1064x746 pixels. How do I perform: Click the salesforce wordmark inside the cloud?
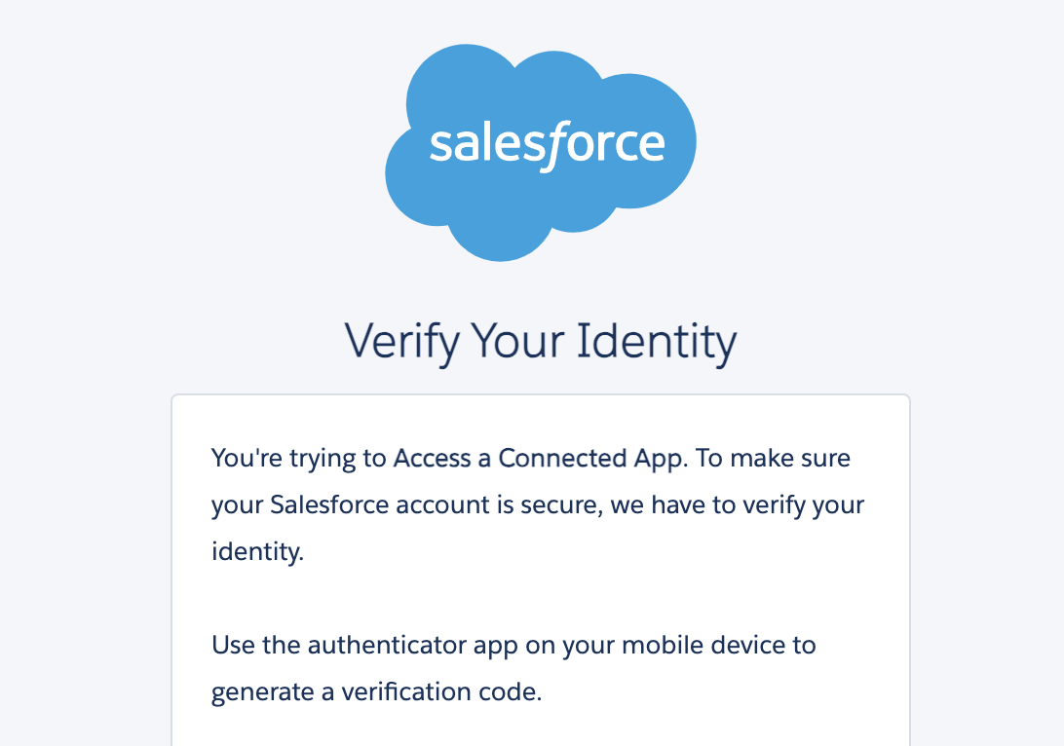[547, 144]
